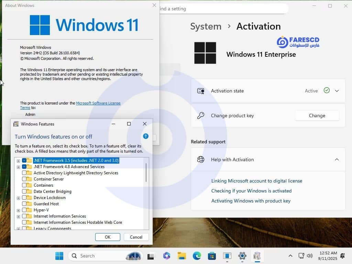Click the features list vertical scrollbar thumb
Viewport: 352px width, 264px height.
point(146,173)
